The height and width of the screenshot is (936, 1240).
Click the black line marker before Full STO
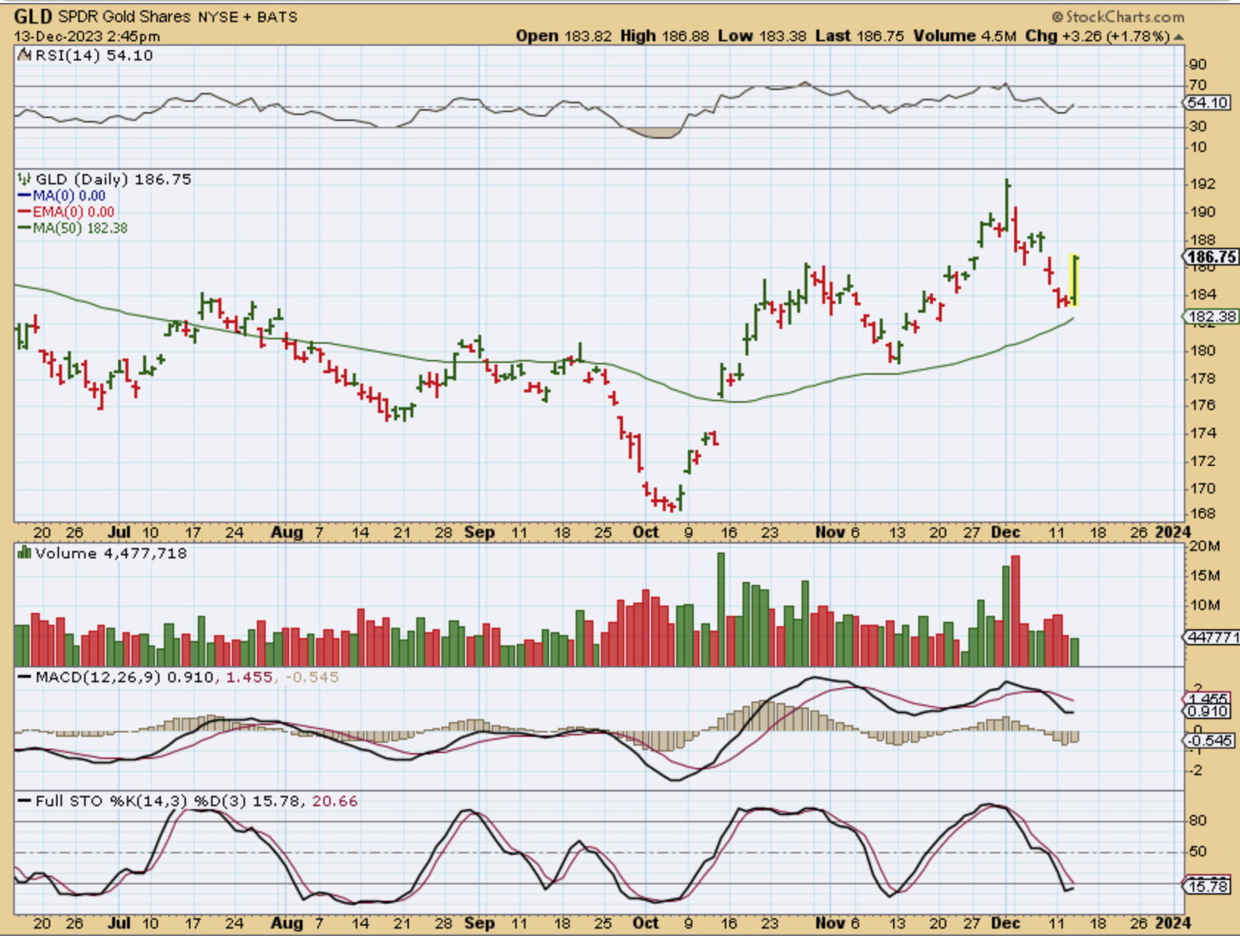pos(24,801)
